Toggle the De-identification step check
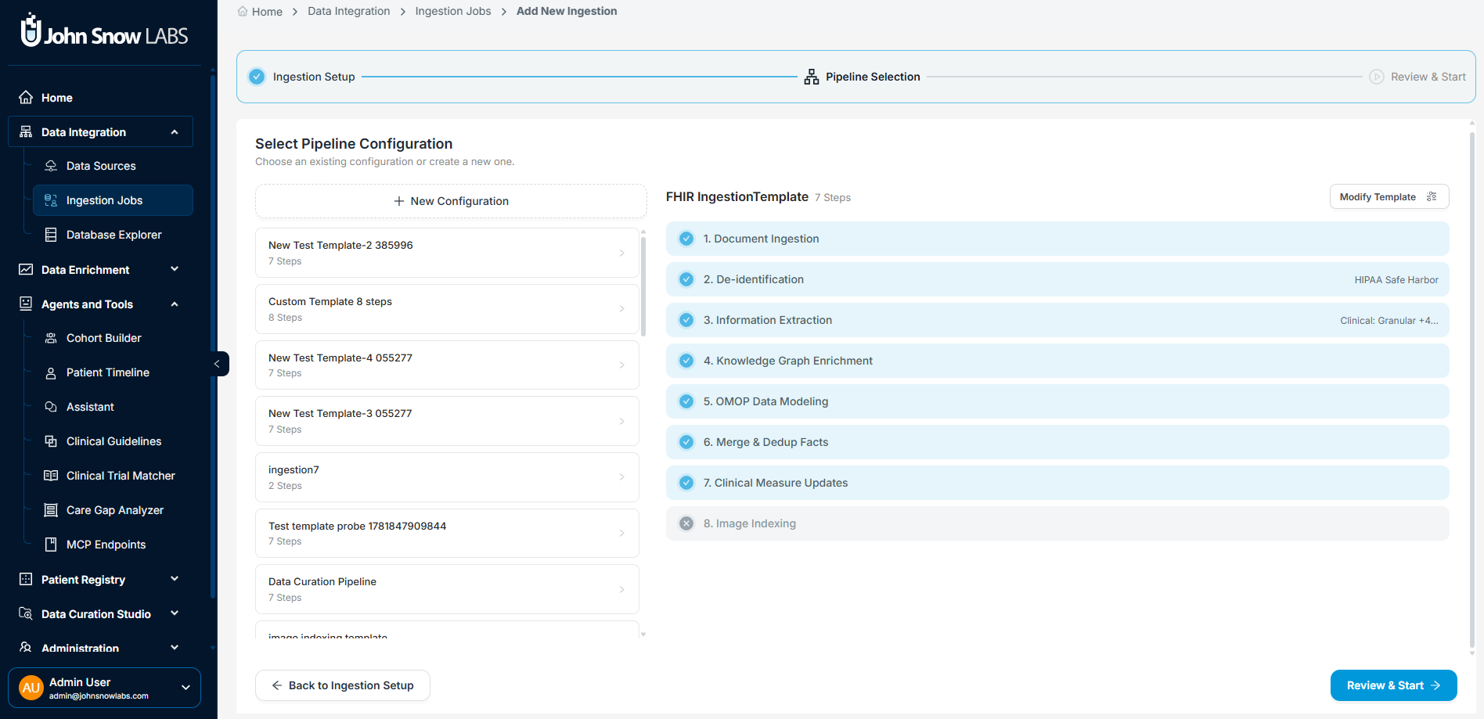 point(686,279)
